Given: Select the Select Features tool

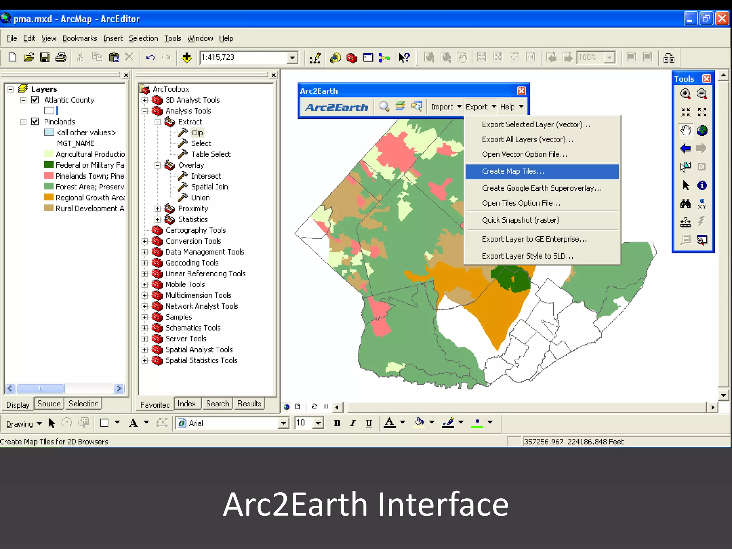Looking at the screenshot, I should pos(685,167).
